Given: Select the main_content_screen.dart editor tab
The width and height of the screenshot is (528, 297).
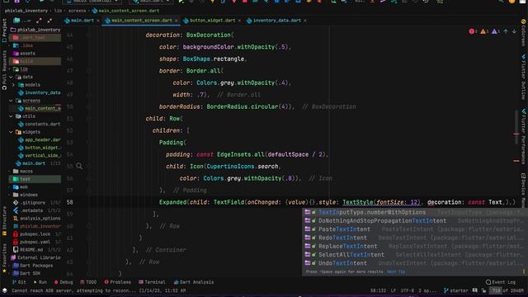Looking at the screenshot, I should tap(141, 21).
